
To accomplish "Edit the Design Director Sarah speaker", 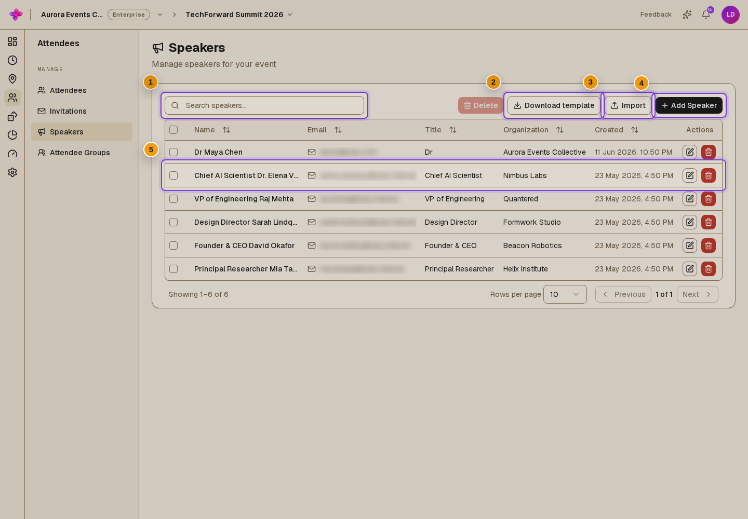I will 690,222.
